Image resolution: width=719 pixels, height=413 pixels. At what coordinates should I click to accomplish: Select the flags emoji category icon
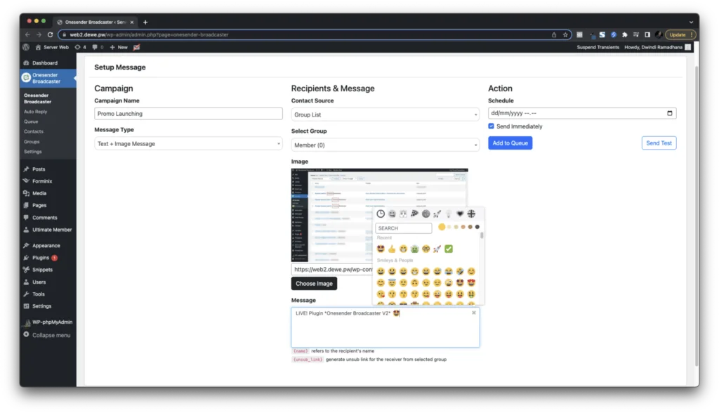[471, 214]
